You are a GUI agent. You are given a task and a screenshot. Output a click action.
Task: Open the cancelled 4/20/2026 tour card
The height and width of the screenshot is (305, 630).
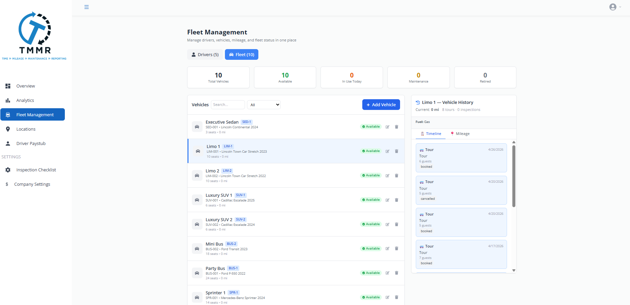click(461, 190)
